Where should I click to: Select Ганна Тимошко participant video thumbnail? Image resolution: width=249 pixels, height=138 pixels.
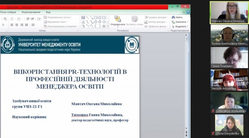click(229, 57)
